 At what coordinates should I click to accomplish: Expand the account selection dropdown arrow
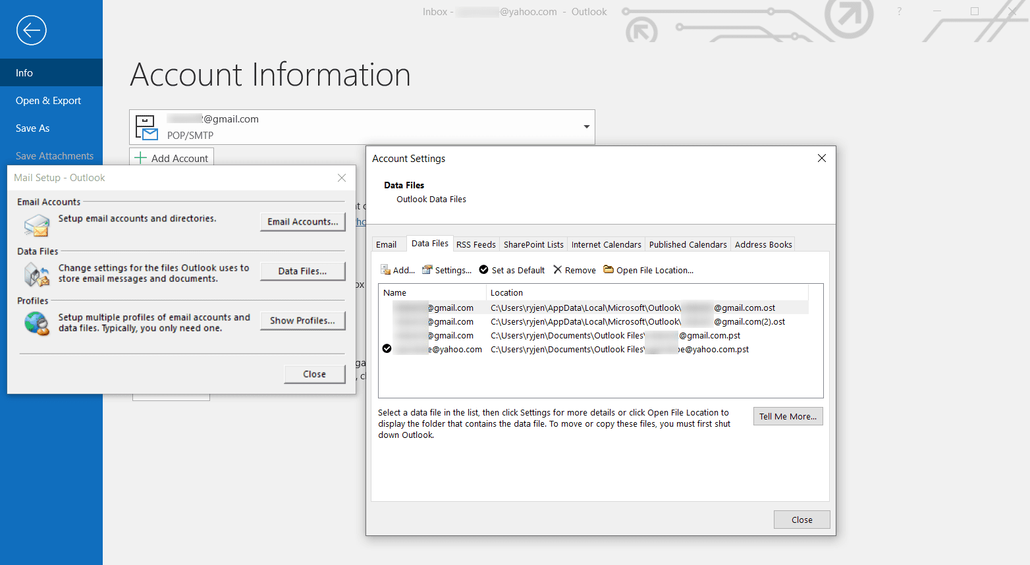(587, 126)
